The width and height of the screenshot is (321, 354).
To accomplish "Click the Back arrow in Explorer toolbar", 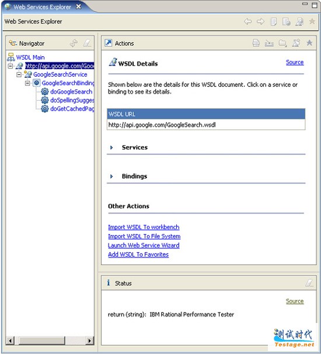I will [247, 22].
